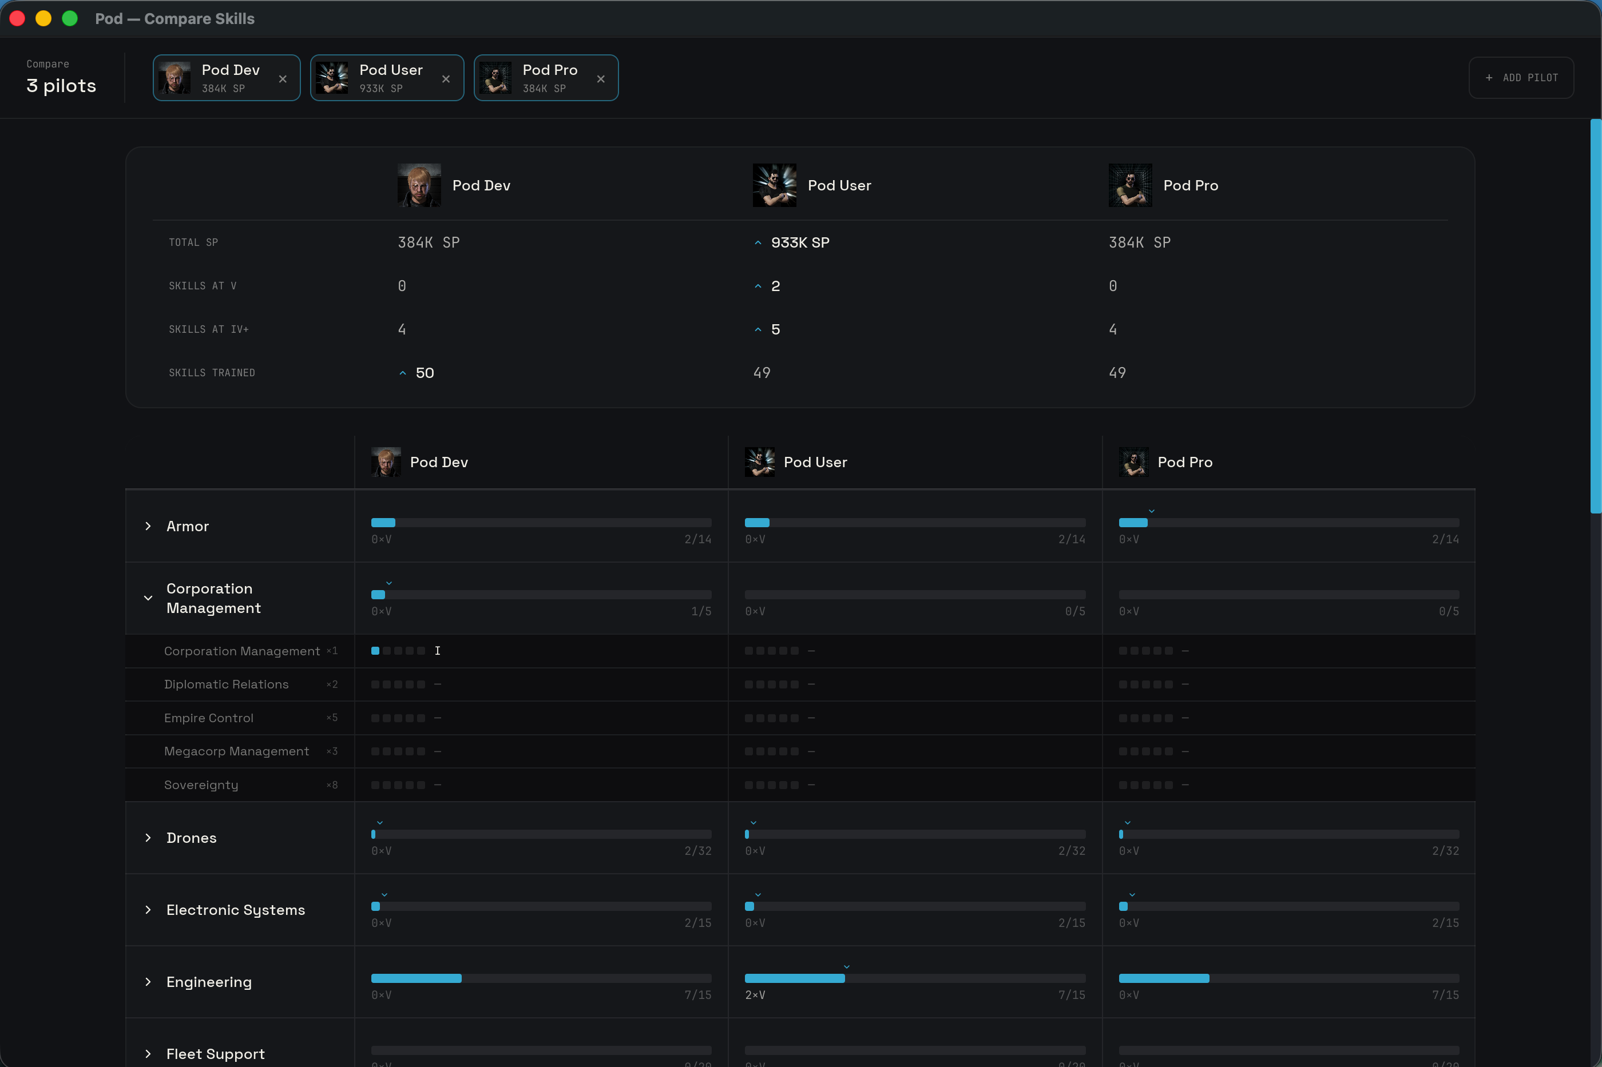
Task: Remove Pod Pro pilot chip
Action: [x=601, y=79]
